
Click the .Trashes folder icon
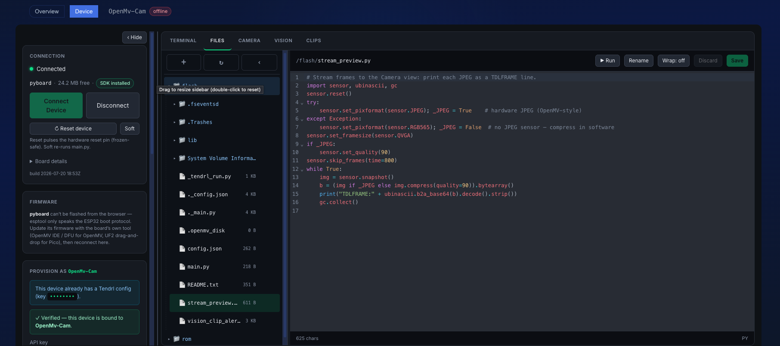(182, 122)
